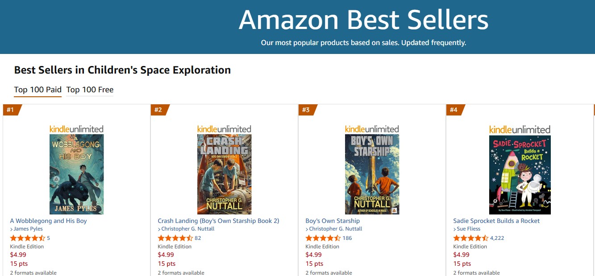Go to Sue Fliess author page
This screenshot has width=595, height=276.
[468, 229]
